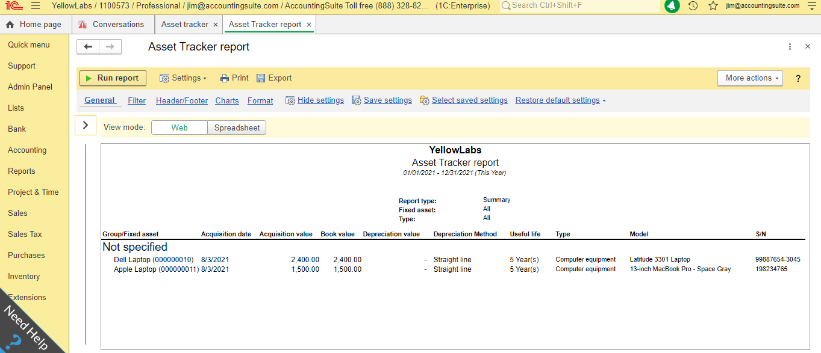
Task: Click the search field in title bar
Action: point(580,5)
